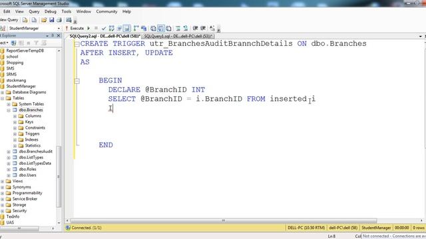Open file with the folder icon
Screen dimensions: 426x239
pyautogui.click(x=44, y=20)
